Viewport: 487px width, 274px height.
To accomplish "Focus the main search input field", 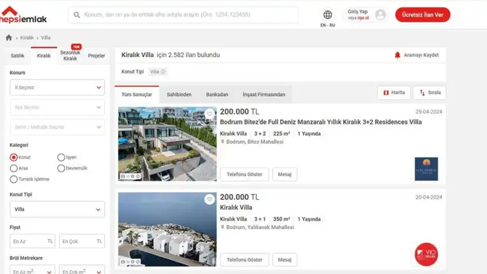I will pos(183,15).
